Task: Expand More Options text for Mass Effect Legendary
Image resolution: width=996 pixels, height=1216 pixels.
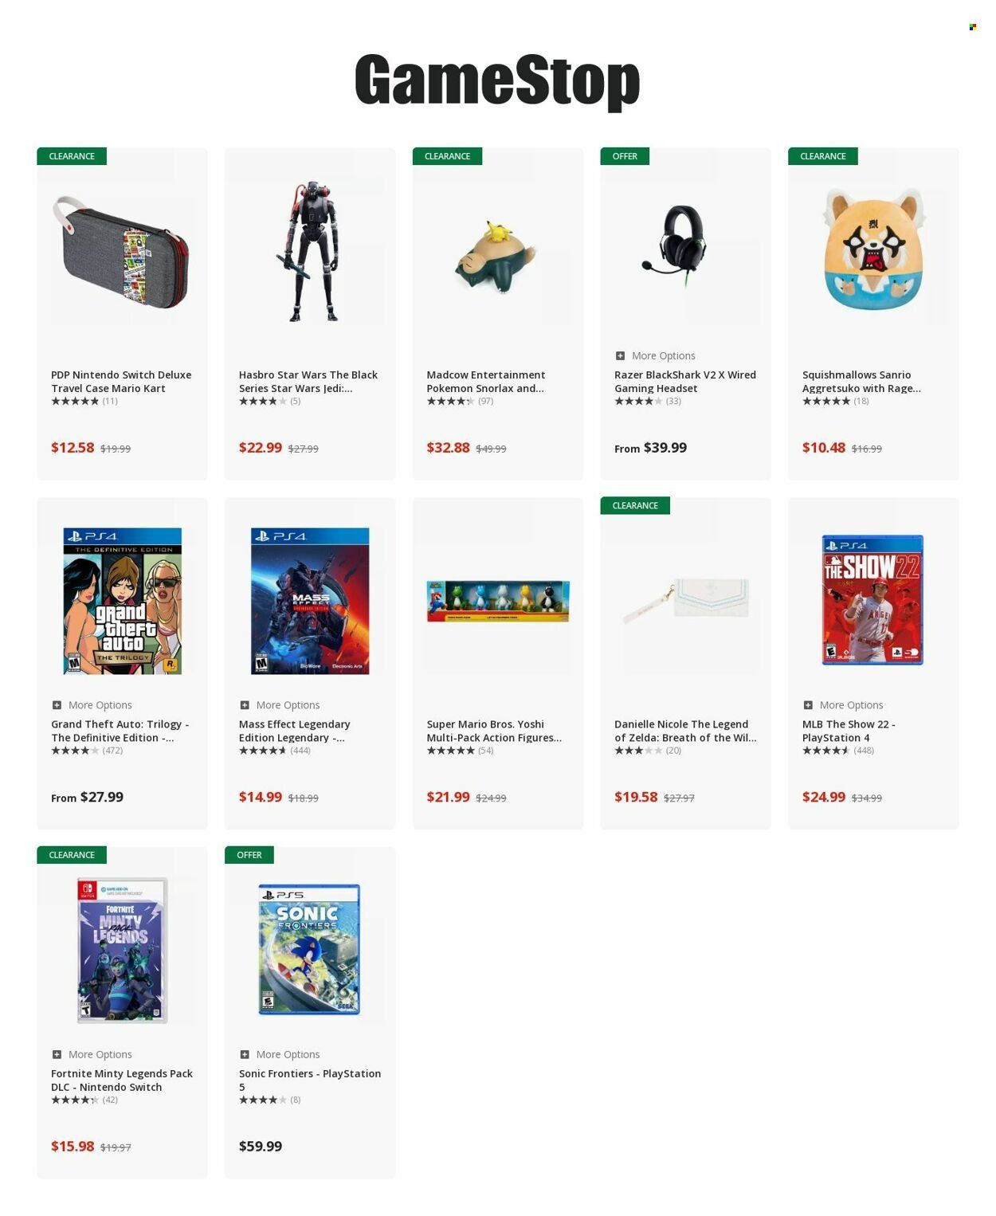Action: [288, 705]
